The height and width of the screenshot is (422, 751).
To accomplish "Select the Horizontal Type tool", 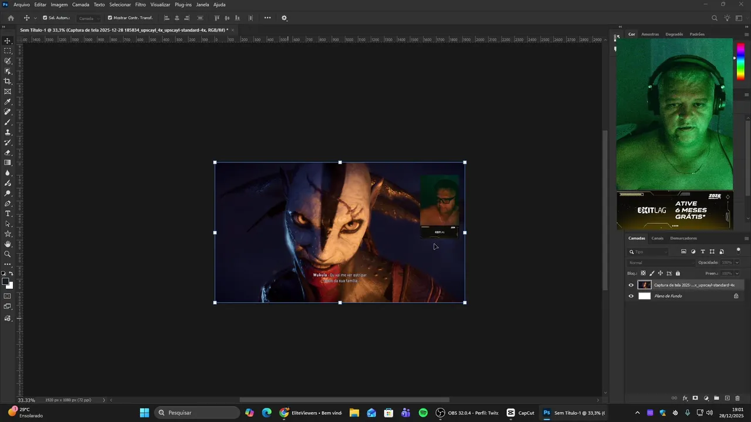I will 8,214.
